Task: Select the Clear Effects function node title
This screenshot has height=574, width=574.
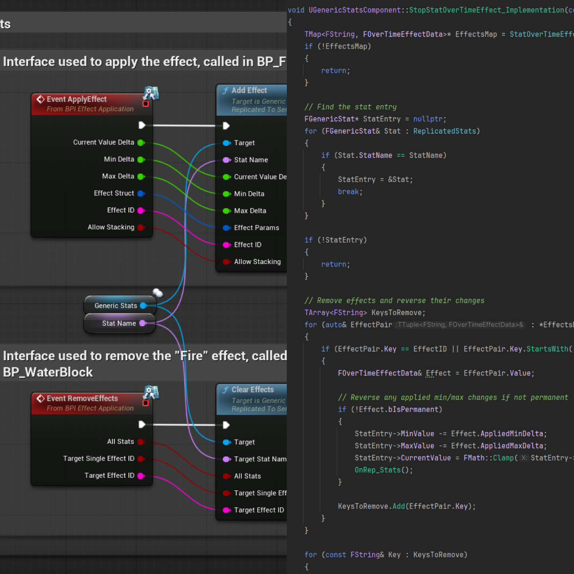Action: [x=252, y=390]
